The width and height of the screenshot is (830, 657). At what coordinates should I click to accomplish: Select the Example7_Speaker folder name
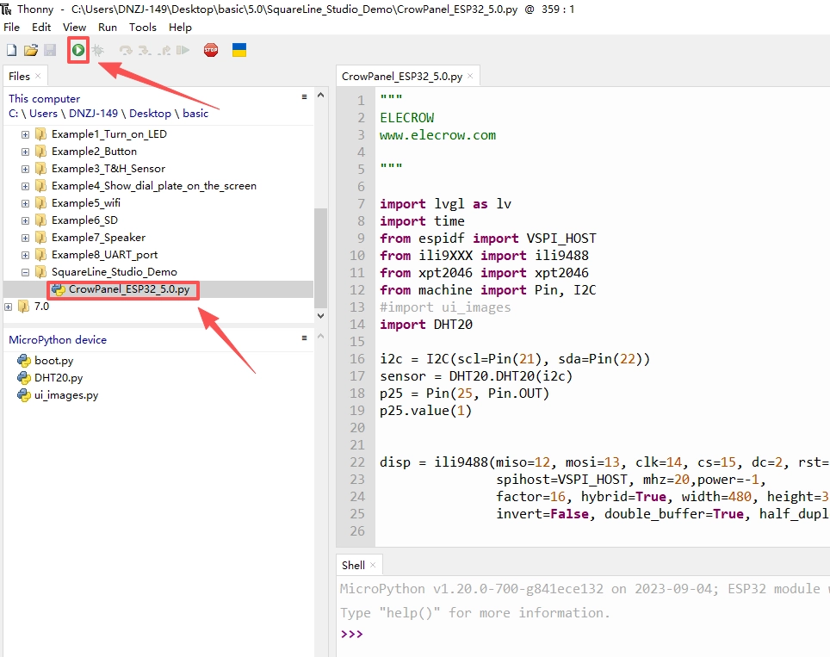coord(98,238)
